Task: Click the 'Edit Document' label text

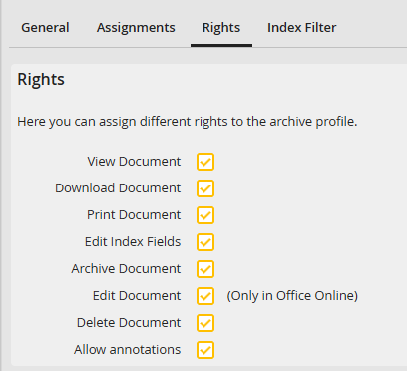Action: coord(137,296)
